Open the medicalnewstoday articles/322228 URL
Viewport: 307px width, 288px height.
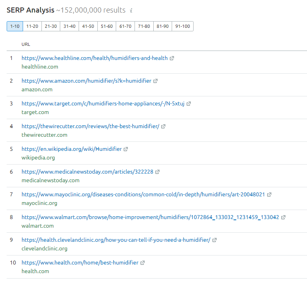pyautogui.click(x=87, y=172)
